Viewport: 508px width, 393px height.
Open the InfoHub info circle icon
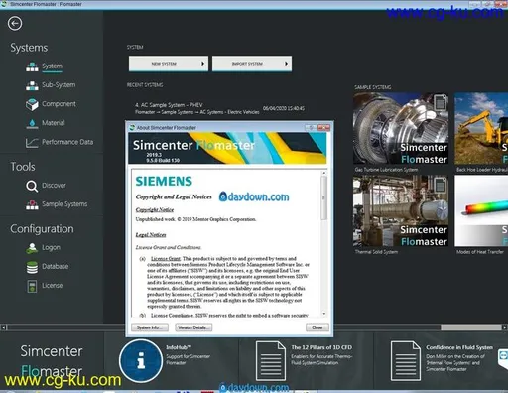point(141,360)
